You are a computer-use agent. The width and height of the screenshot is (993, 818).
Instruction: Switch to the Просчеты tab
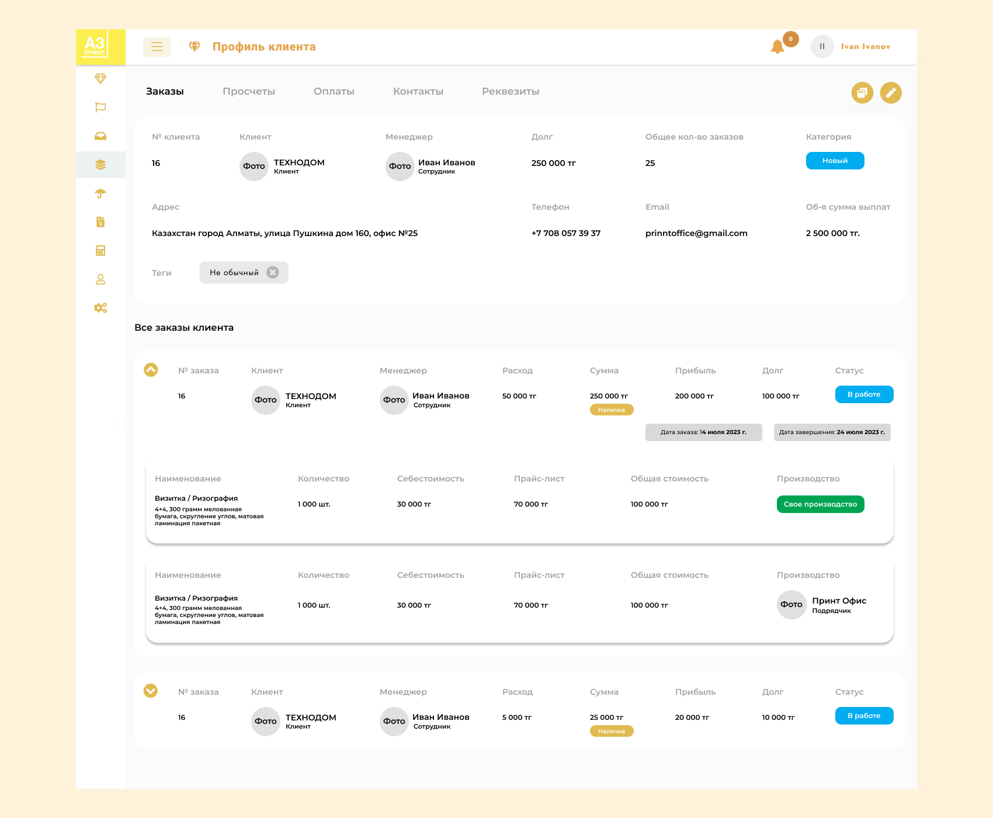click(249, 91)
